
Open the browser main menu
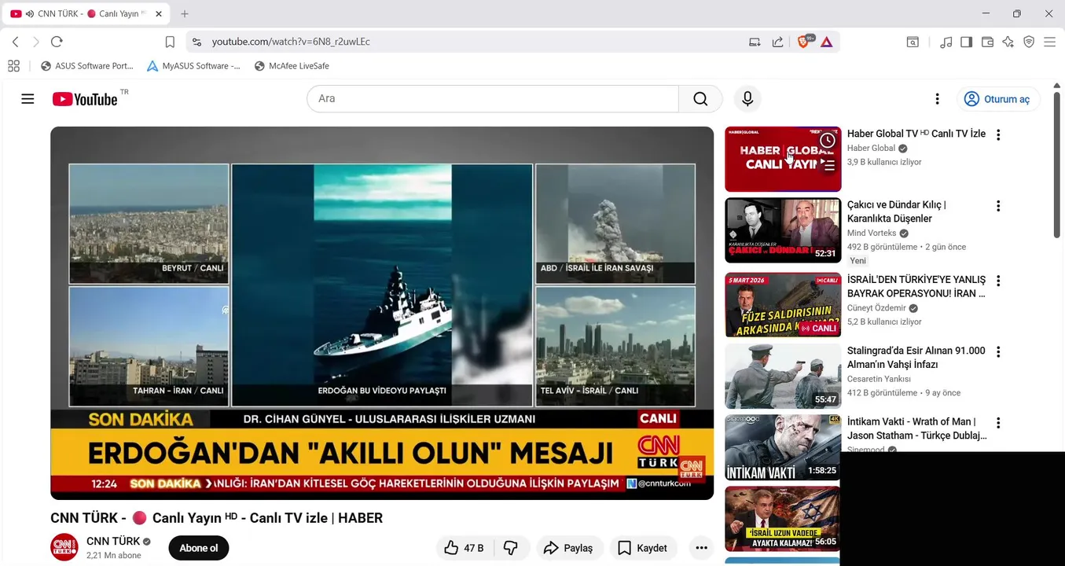click(x=1049, y=42)
